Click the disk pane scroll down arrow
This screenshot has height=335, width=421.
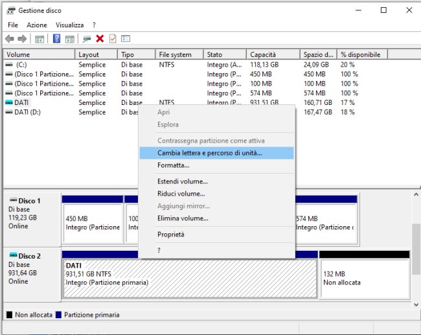(416, 305)
